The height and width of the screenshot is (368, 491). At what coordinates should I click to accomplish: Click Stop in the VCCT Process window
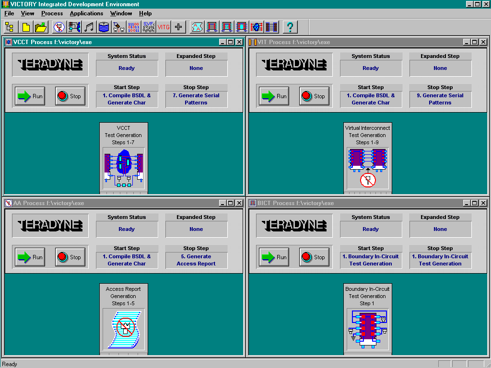coord(70,96)
